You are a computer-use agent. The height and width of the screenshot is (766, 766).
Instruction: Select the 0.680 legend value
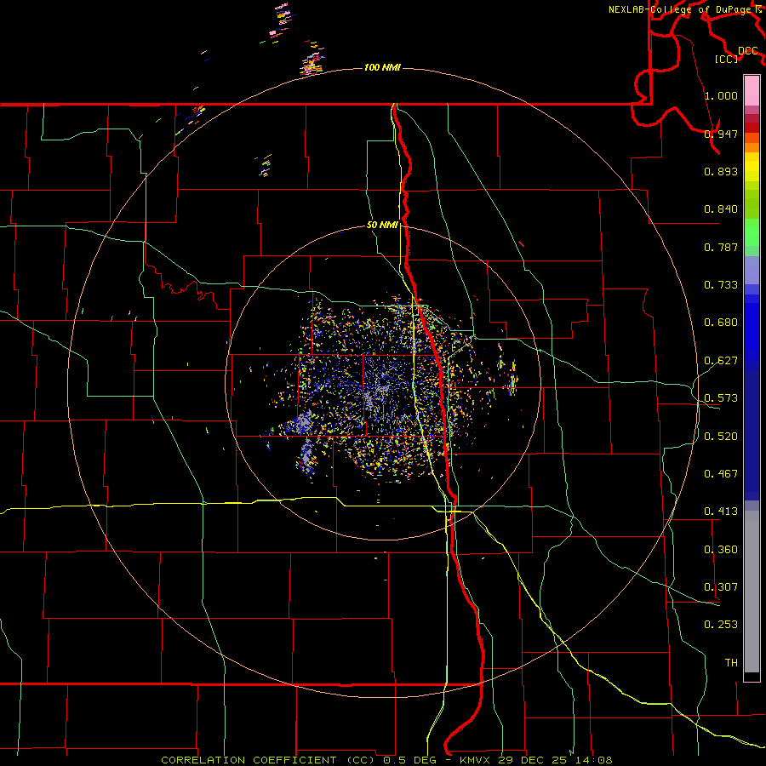coord(721,323)
